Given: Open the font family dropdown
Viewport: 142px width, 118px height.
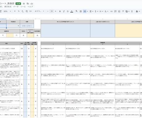Looking at the screenshot, I should (x=40, y=11).
